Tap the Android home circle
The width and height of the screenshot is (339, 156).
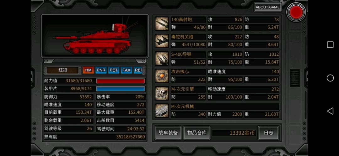pyautogui.click(x=330, y=78)
